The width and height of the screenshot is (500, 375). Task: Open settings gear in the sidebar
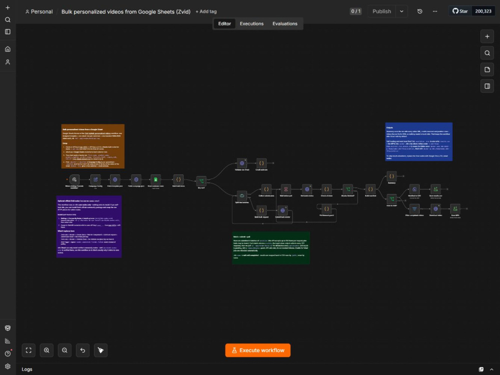pyautogui.click(x=7, y=366)
